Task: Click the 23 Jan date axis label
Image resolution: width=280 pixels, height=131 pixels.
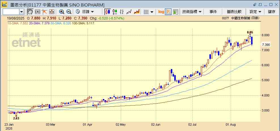Action: [9, 124]
